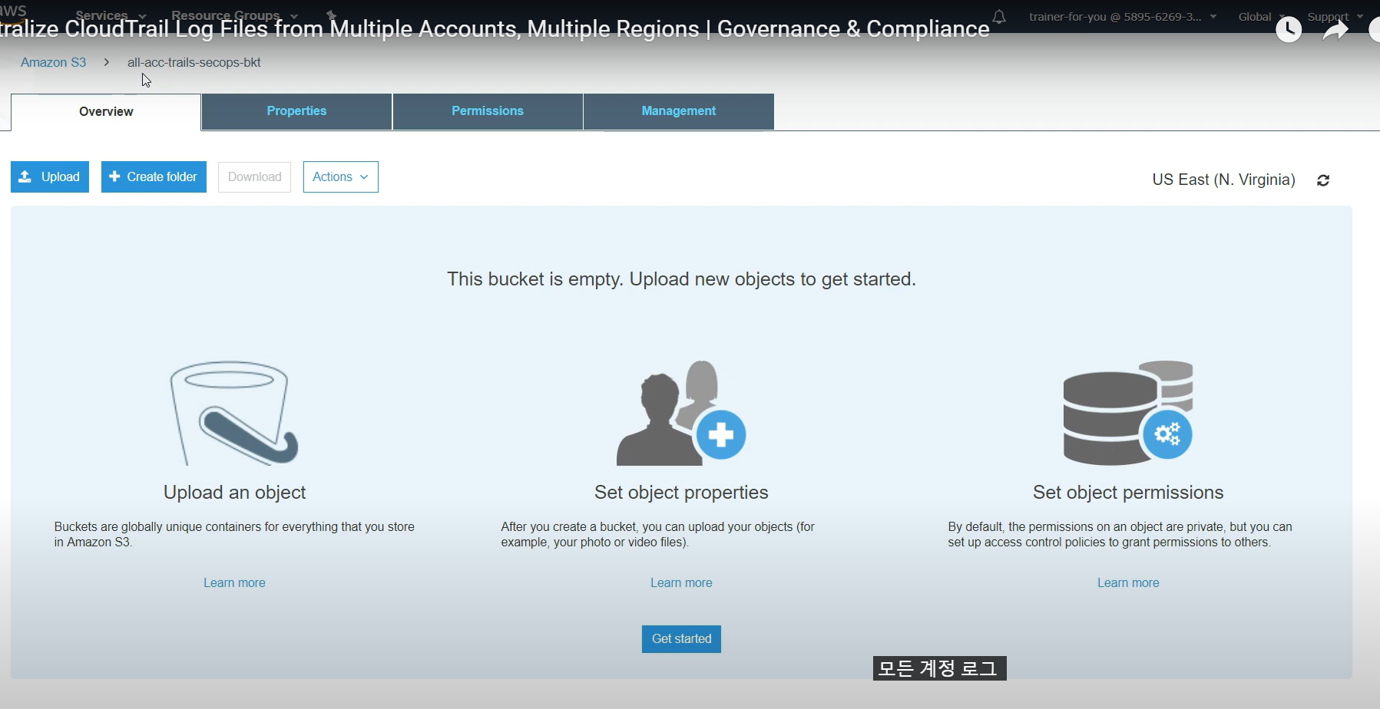Open the Permissions tab

point(488,111)
